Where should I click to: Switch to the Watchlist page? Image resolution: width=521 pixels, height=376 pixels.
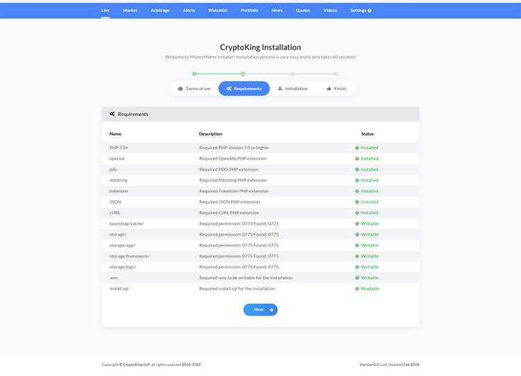217,10
